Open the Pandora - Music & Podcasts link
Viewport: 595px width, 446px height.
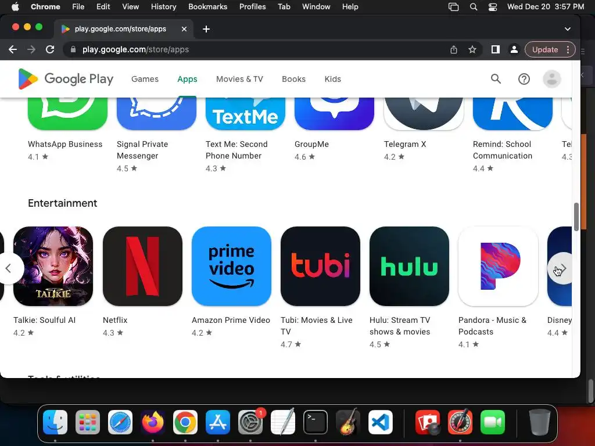click(x=492, y=326)
